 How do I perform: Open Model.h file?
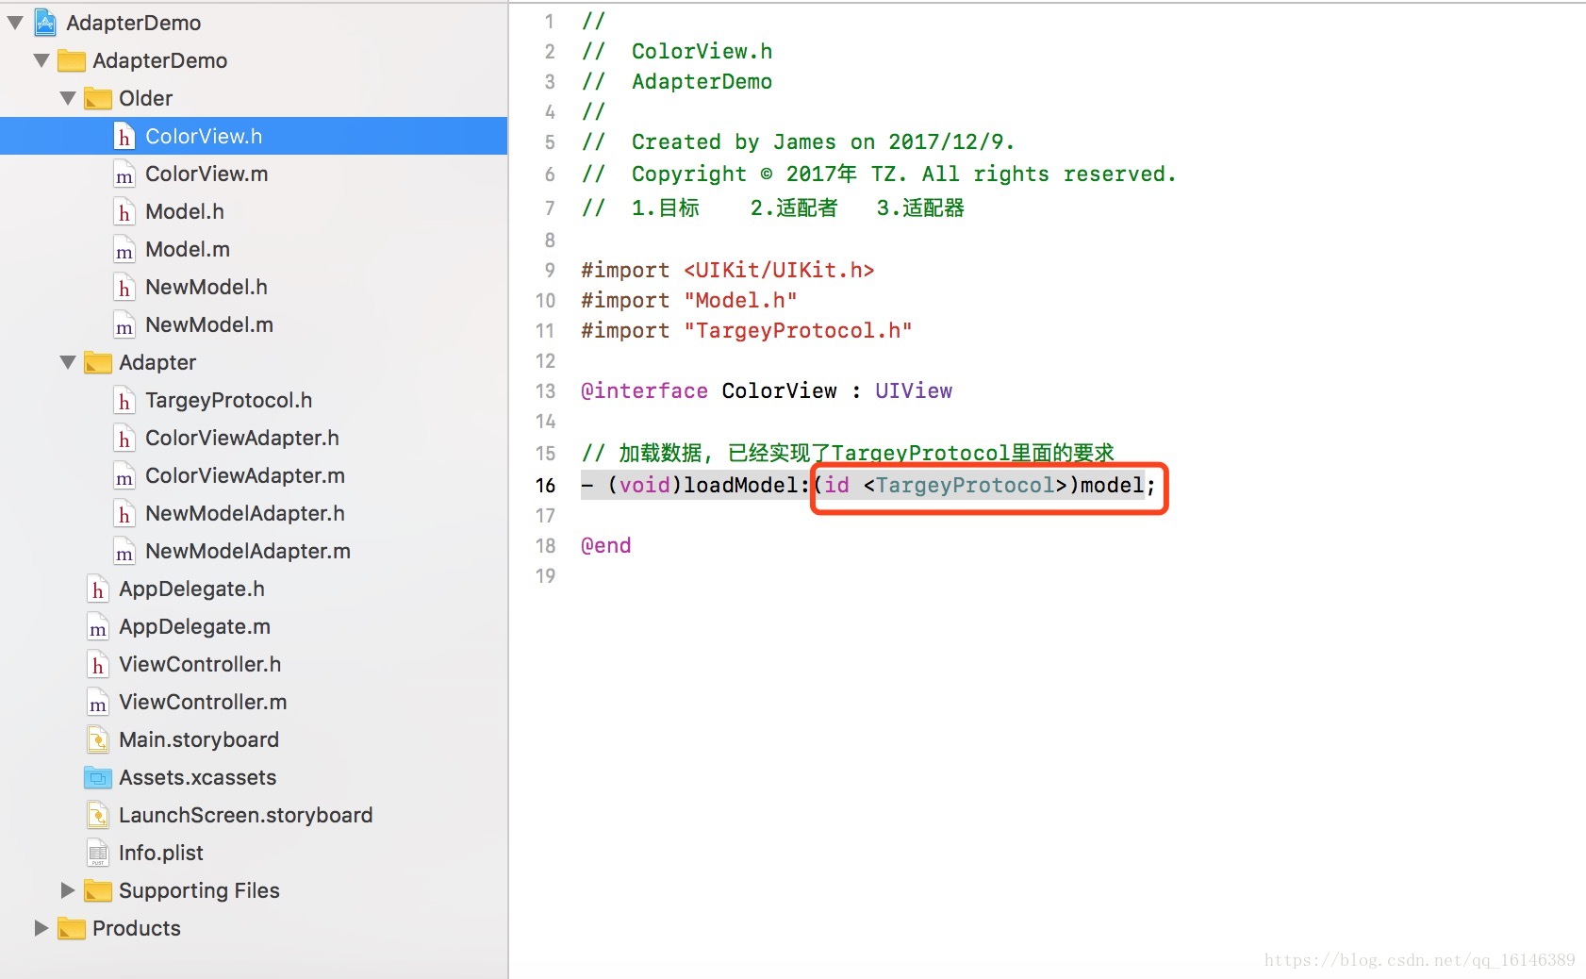click(x=185, y=211)
